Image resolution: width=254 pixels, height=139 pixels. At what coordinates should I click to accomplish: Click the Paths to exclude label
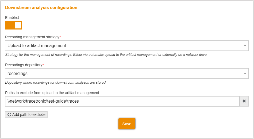(x=52, y=93)
